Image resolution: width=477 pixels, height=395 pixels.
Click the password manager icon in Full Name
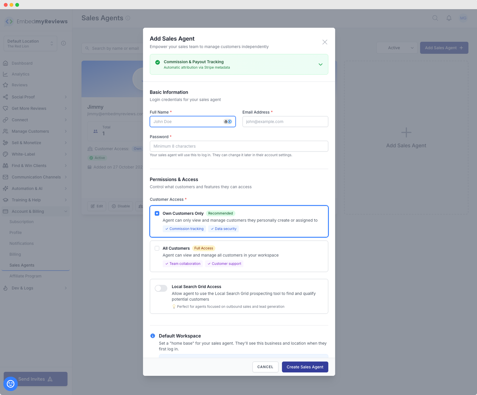click(x=228, y=121)
